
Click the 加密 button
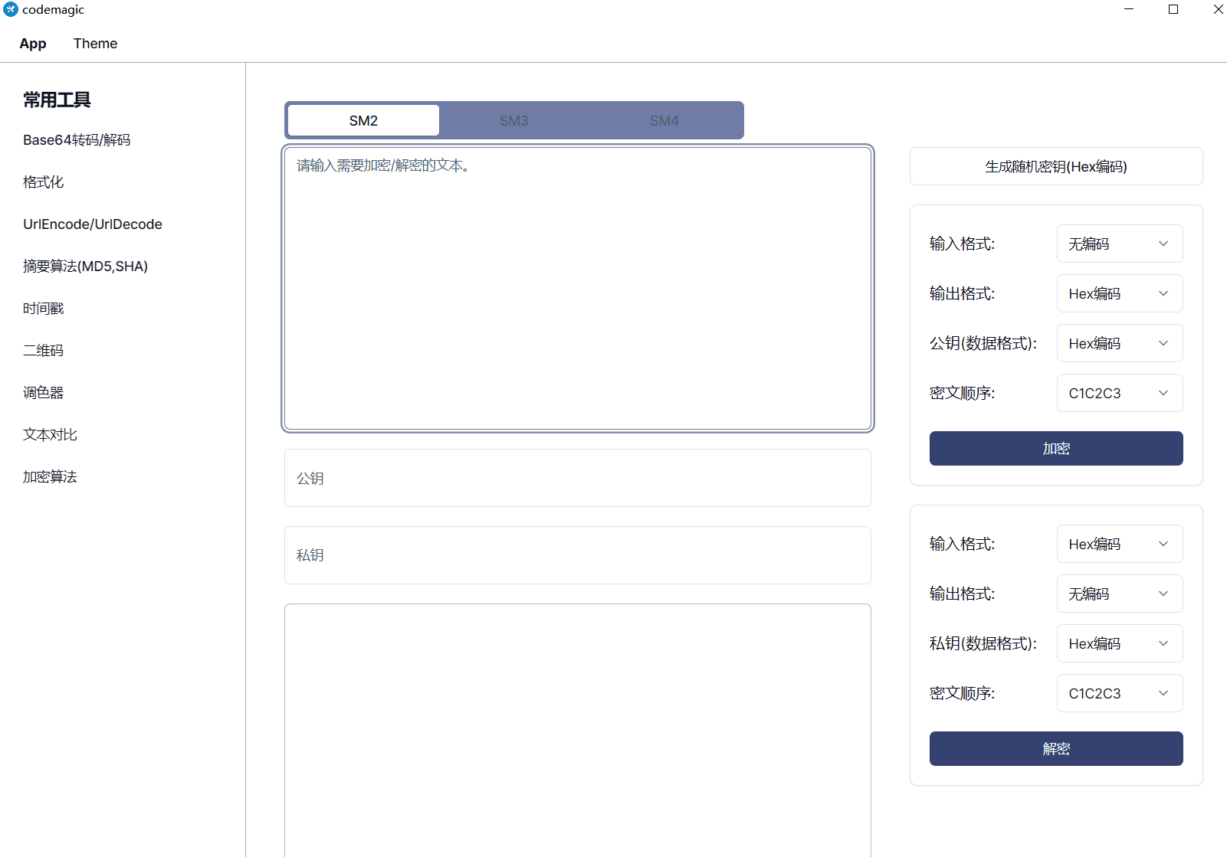[x=1055, y=448]
